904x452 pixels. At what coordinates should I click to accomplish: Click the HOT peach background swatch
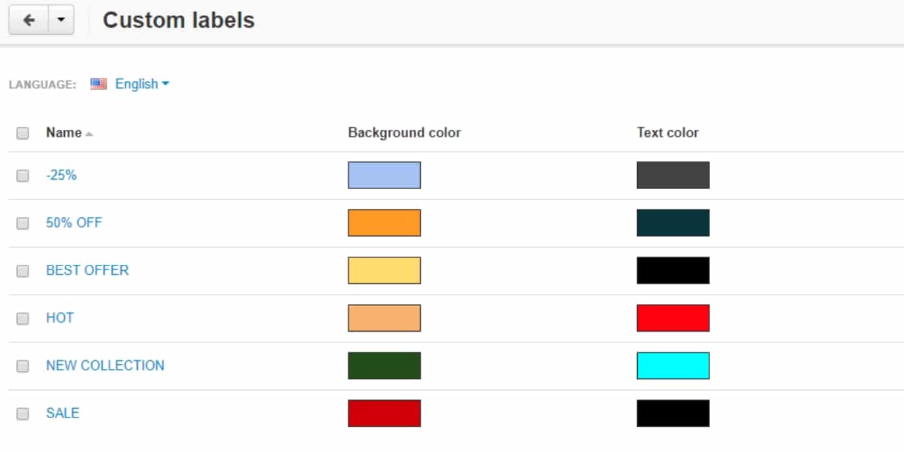point(384,318)
